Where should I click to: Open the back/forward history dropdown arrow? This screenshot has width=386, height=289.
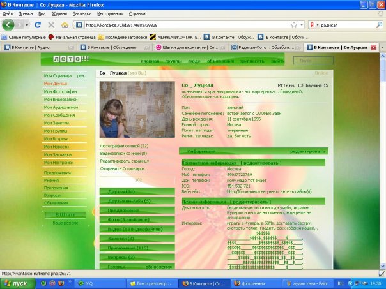(27, 25)
